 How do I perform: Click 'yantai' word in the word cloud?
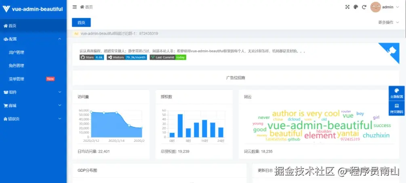348,134
